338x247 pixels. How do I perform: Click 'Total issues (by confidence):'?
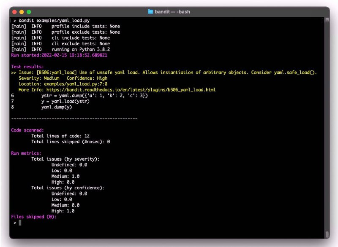click(x=68, y=188)
